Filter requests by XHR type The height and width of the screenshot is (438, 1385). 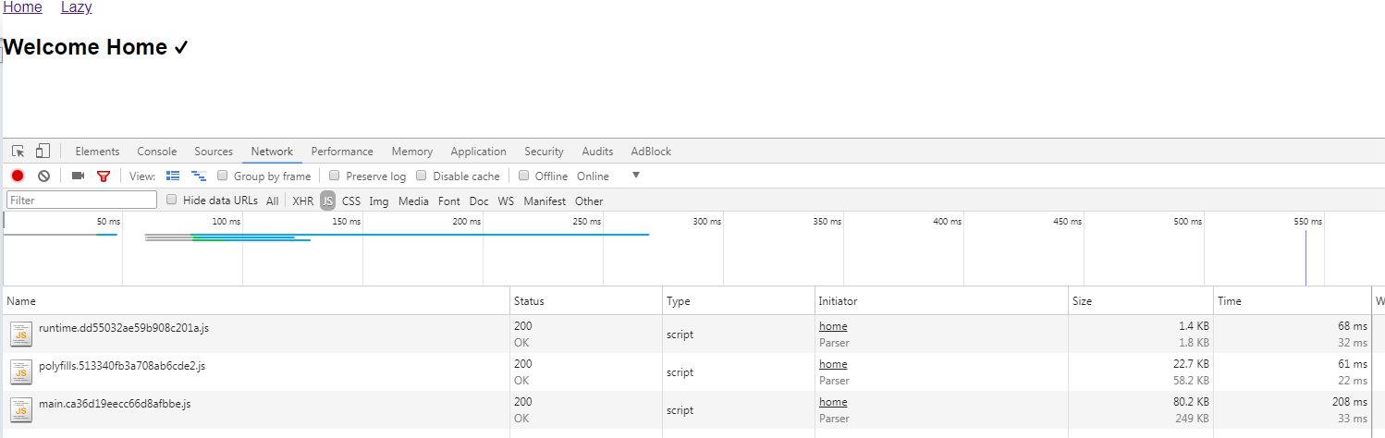(303, 201)
